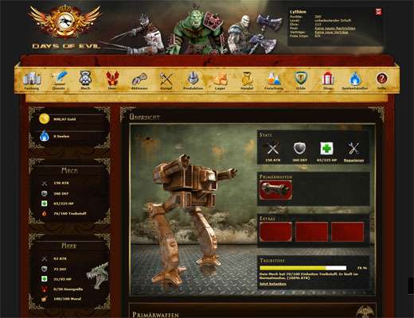The width and height of the screenshot is (414, 318).
Task: Click the crossed swords ATK icon in State panel
Action: pos(273,149)
